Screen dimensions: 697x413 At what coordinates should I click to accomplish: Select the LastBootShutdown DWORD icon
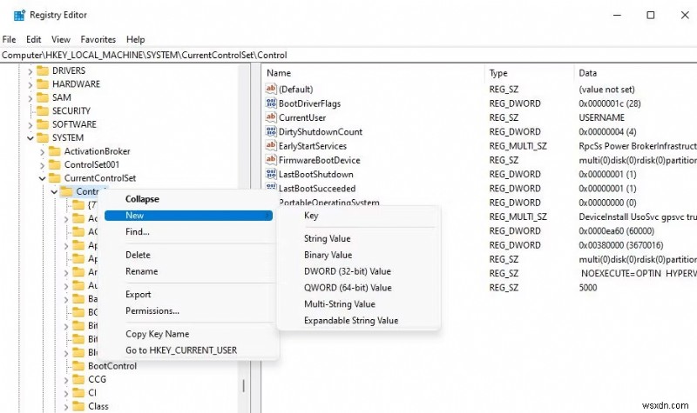271,174
